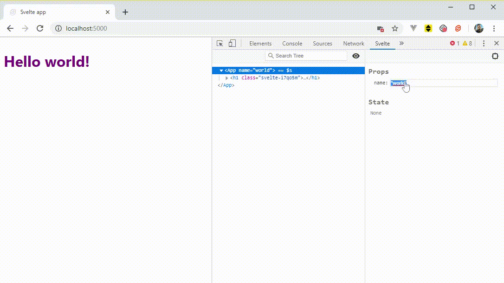Click the Vue devtools extension icon
This screenshot has height=283, width=504.
click(414, 28)
